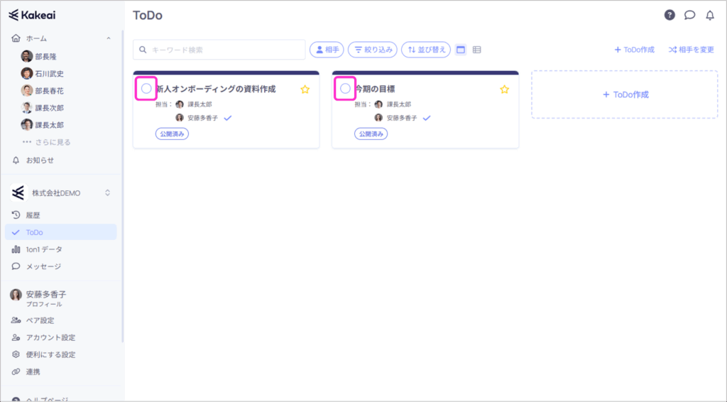Open the notification bell in header
This screenshot has height=402, width=727.
click(709, 15)
